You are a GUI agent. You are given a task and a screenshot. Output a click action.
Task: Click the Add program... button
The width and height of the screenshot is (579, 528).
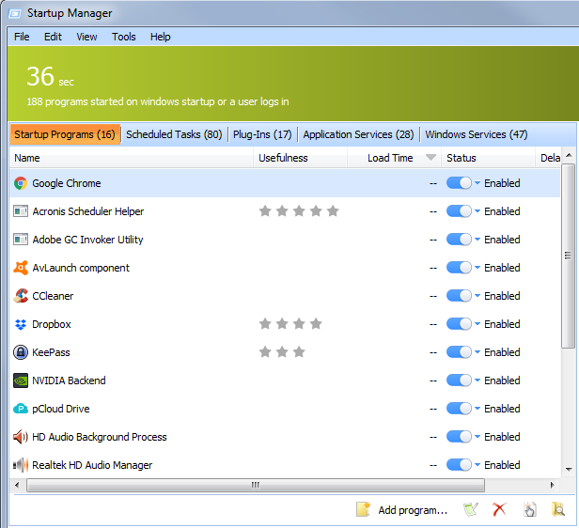[x=401, y=509]
